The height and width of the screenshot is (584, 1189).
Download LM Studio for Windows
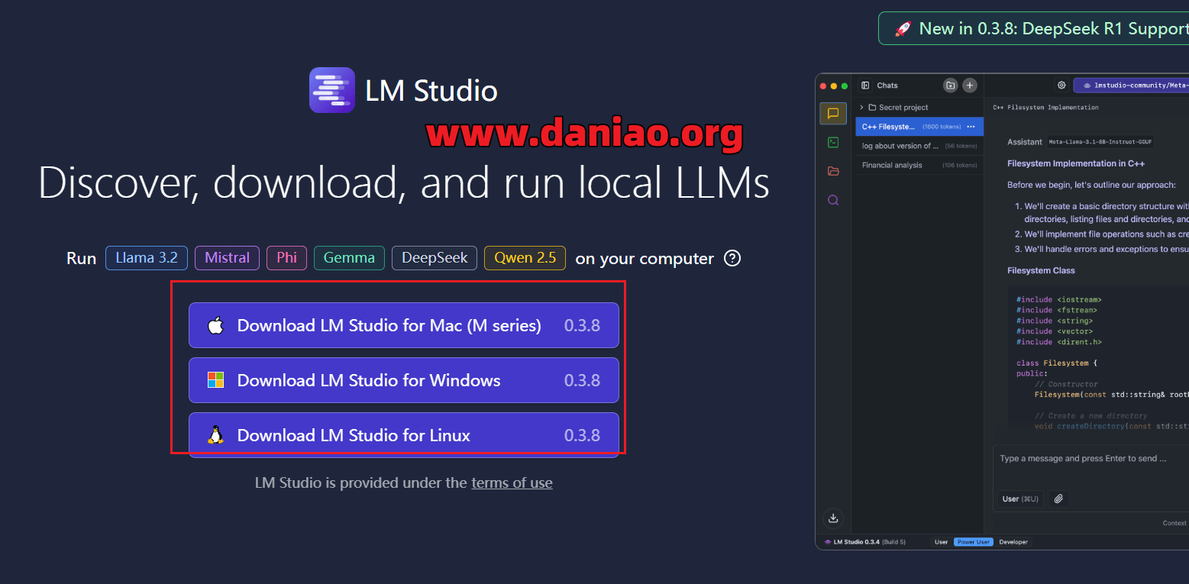[404, 380]
